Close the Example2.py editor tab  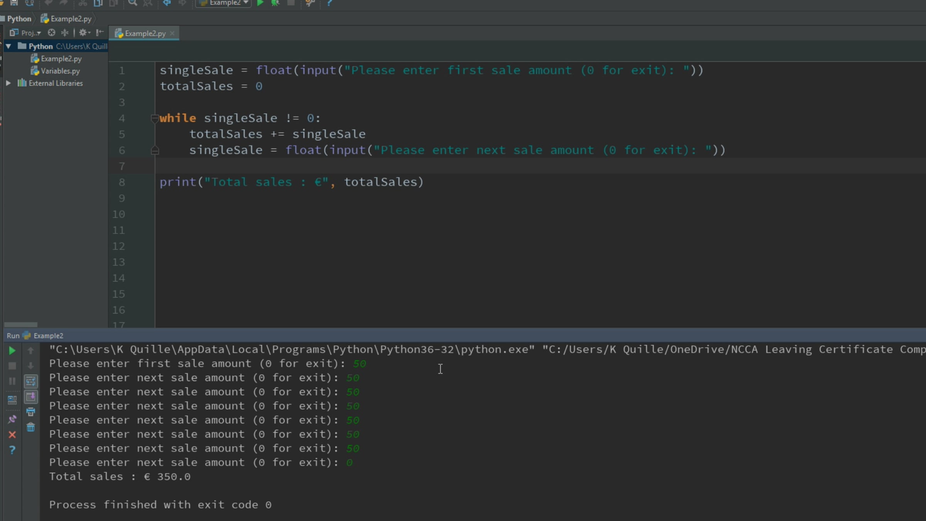[172, 34]
